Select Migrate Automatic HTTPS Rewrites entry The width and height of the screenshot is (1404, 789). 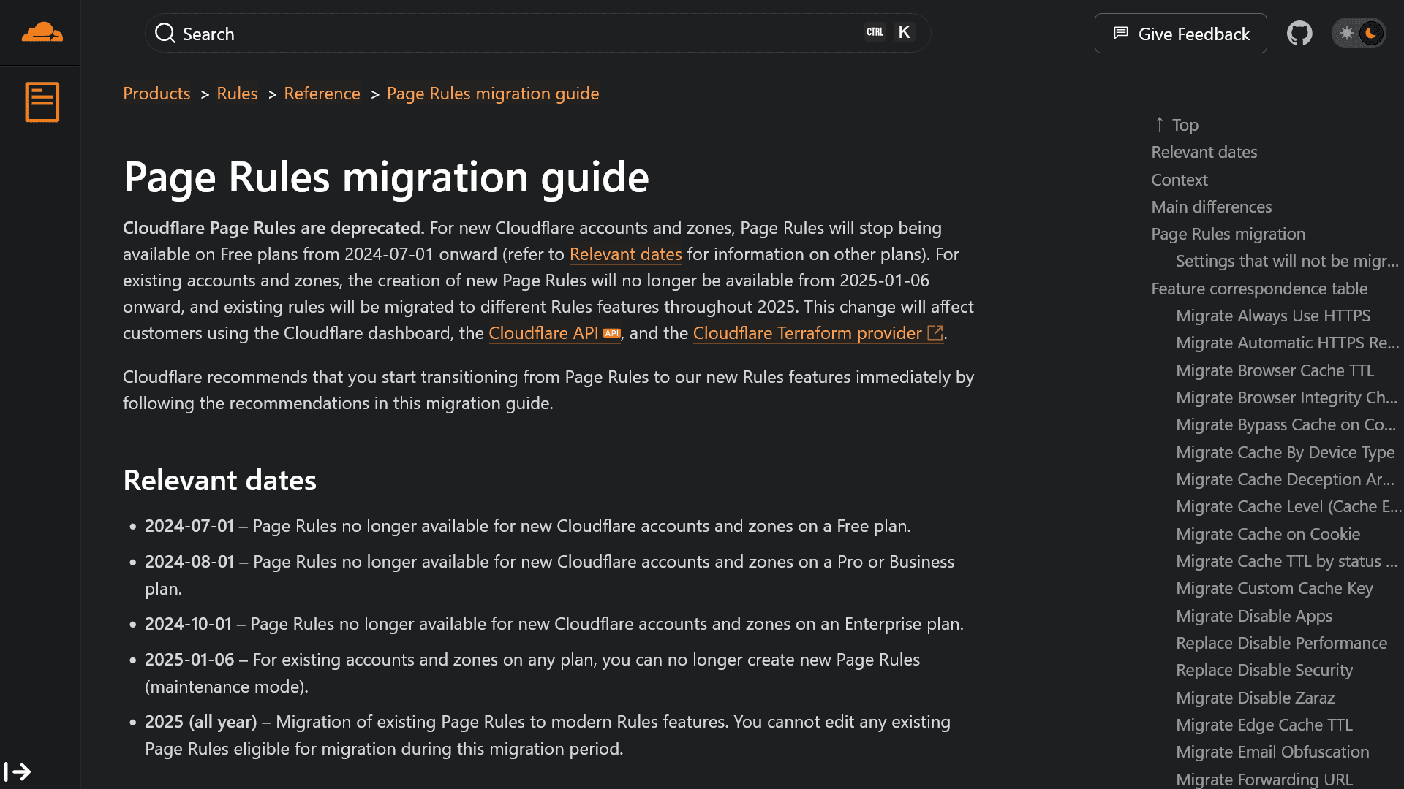point(1287,343)
